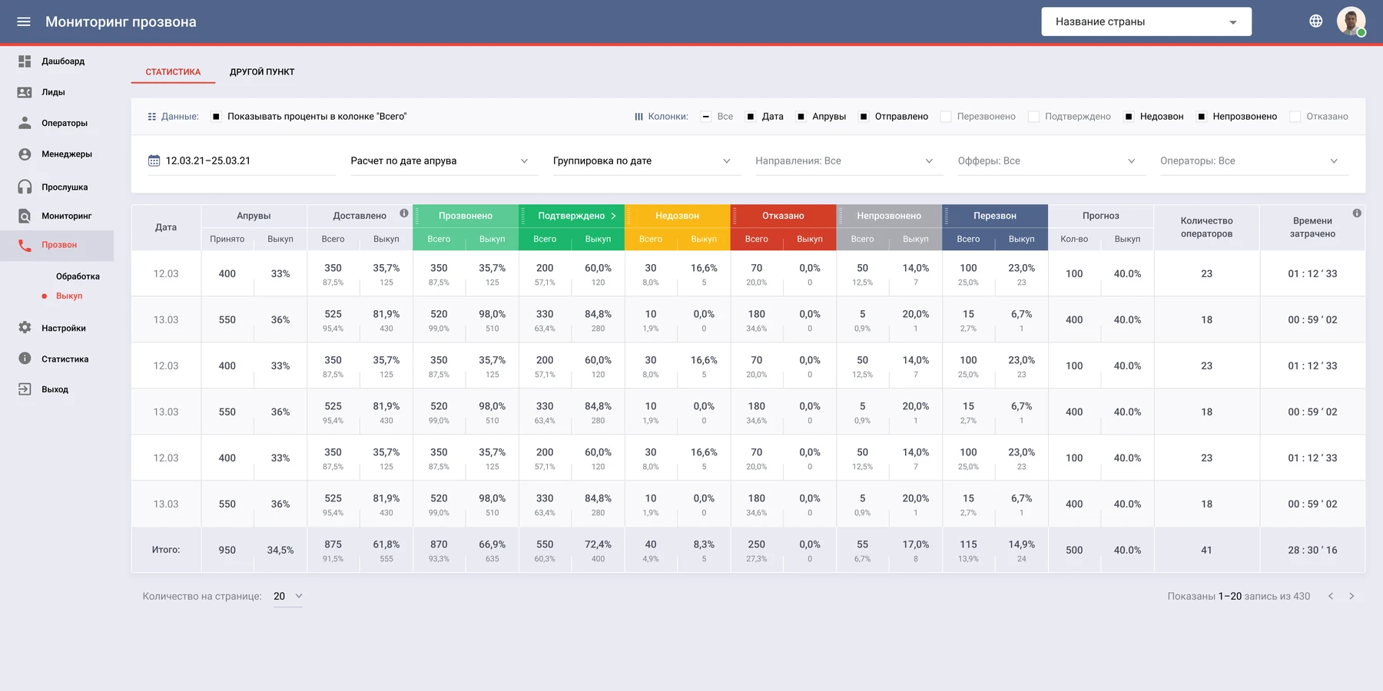The height and width of the screenshot is (691, 1383).
Task: Enable the Перезвонено column checkbox
Action: click(x=946, y=117)
